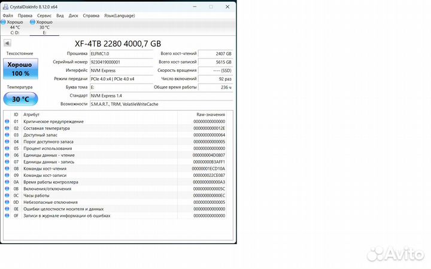Click the total work time value 236 ч
The width and height of the screenshot is (431, 269).
point(215,87)
